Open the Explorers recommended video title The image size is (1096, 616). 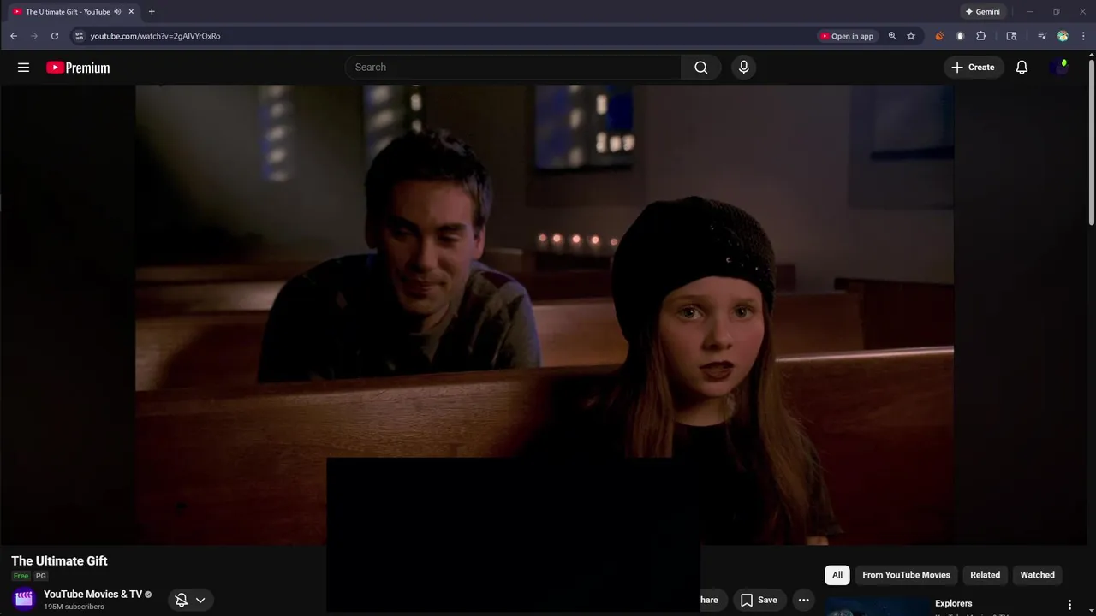[953, 604]
